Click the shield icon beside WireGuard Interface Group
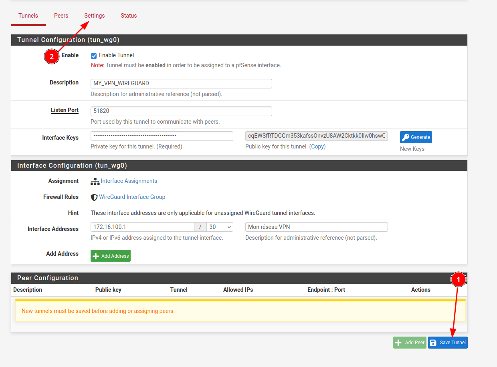The image size is (497, 367). click(x=94, y=197)
